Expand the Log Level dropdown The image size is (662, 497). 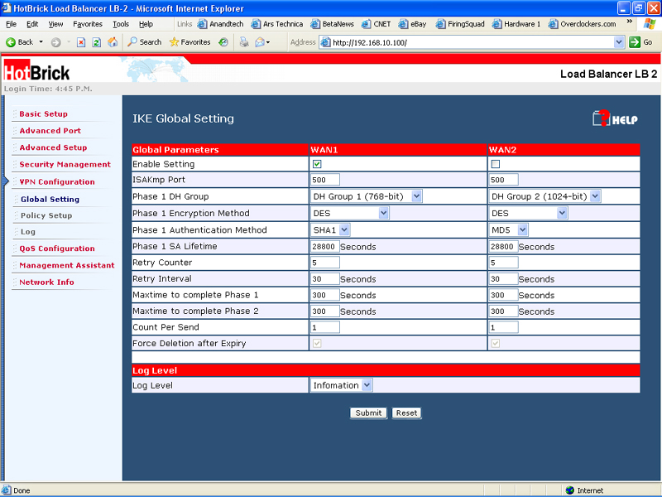tap(342, 385)
